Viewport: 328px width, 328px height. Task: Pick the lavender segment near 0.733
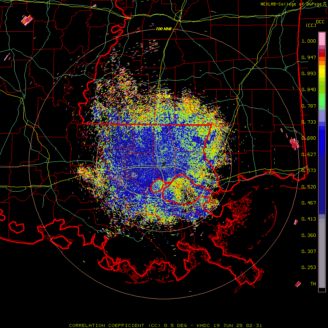(x=322, y=116)
